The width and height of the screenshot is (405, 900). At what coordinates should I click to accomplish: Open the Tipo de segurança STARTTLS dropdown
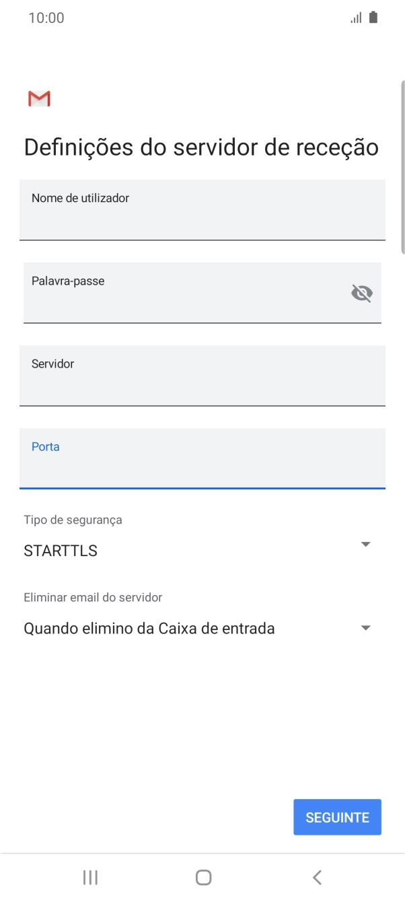[365, 544]
